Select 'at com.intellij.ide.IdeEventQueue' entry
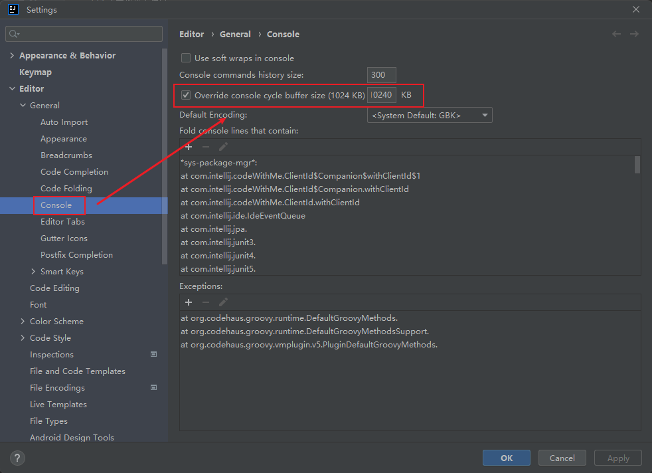Image resolution: width=652 pixels, height=473 pixels. pyautogui.click(x=243, y=216)
